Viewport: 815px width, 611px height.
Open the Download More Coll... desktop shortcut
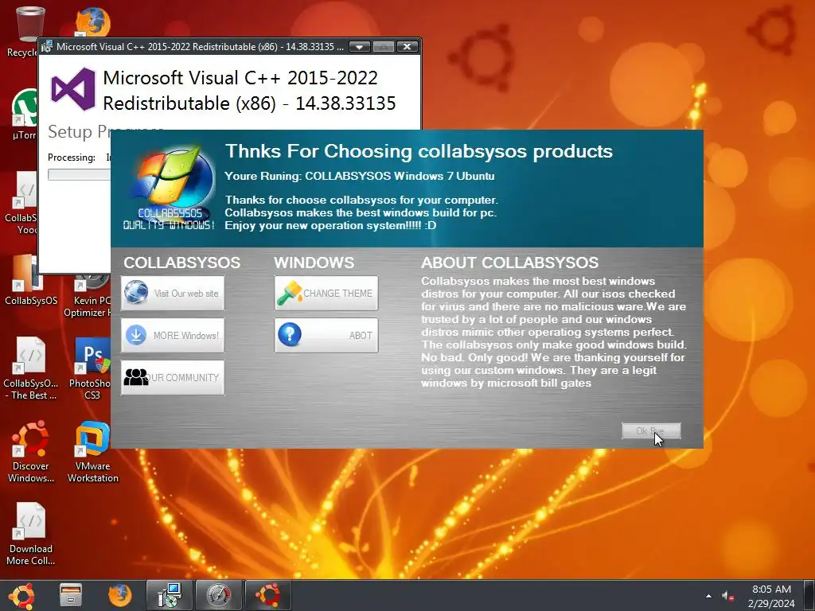[x=30, y=534]
